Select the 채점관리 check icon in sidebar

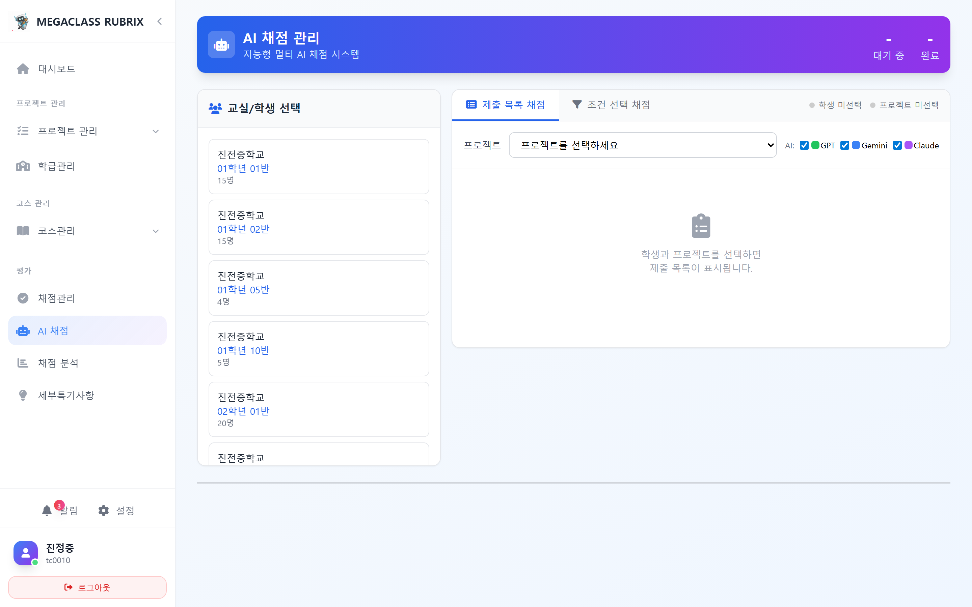pyautogui.click(x=23, y=298)
